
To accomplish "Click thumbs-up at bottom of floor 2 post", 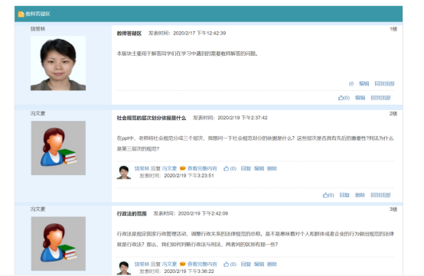I will click(325, 195).
